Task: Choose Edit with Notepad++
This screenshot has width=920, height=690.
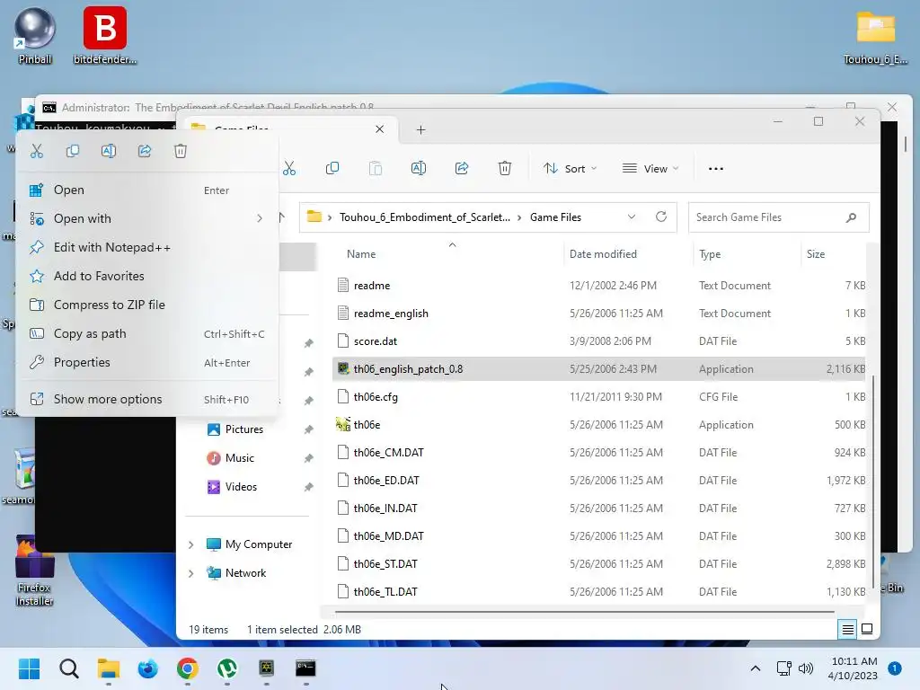Action: 147,248
